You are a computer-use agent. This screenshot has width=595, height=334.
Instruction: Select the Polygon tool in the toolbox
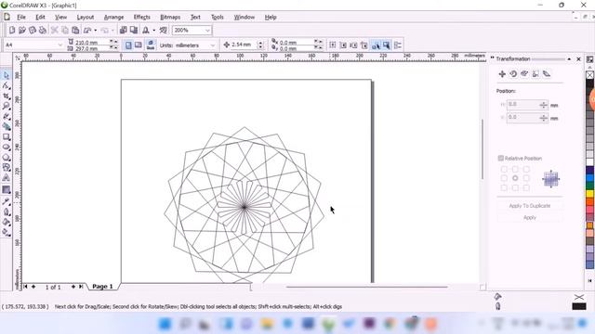tap(7, 157)
